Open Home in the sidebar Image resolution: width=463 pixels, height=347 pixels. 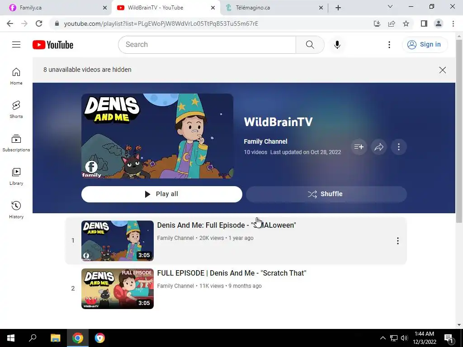pos(16,76)
